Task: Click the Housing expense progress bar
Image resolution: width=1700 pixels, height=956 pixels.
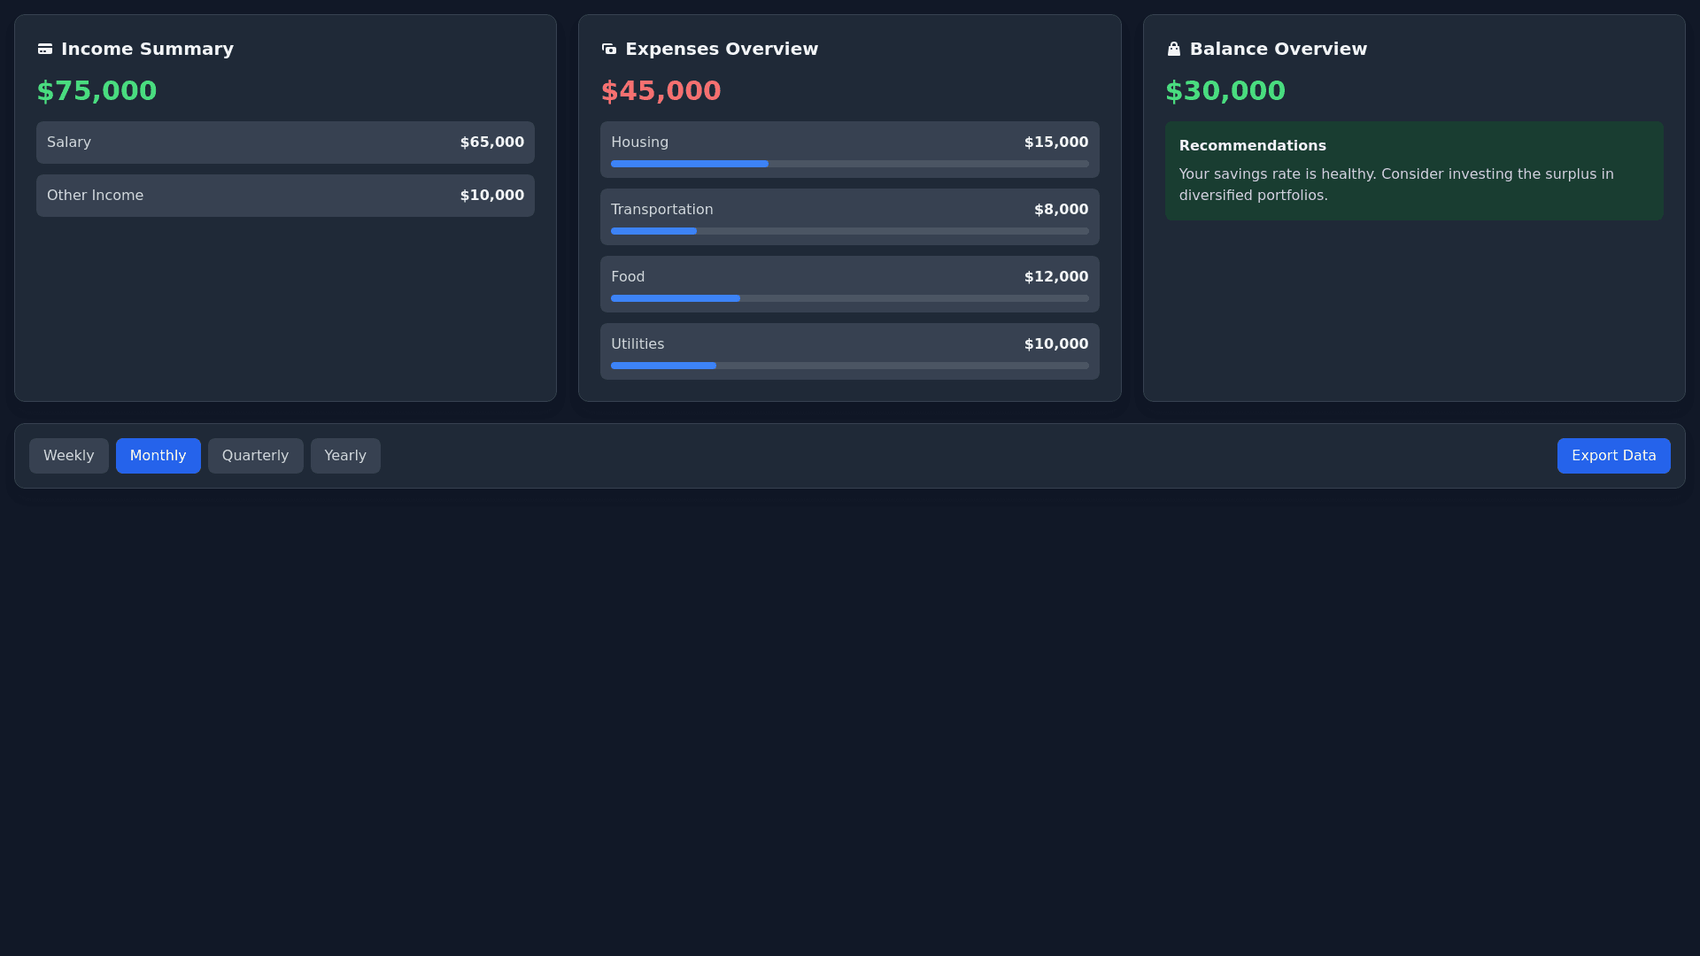Action: click(849, 164)
